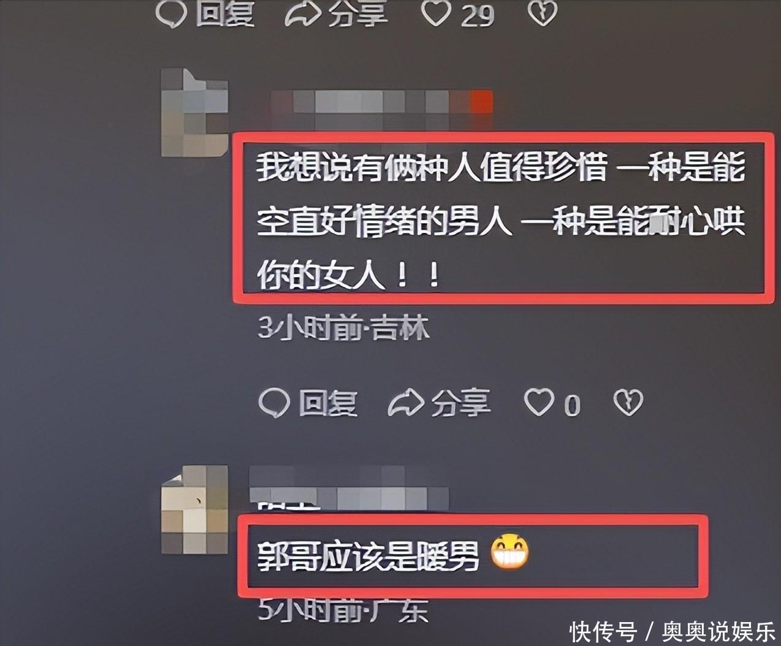Click the 分享 label under the 吉林 comment
781x646 pixels.
click(x=460, y=403)
